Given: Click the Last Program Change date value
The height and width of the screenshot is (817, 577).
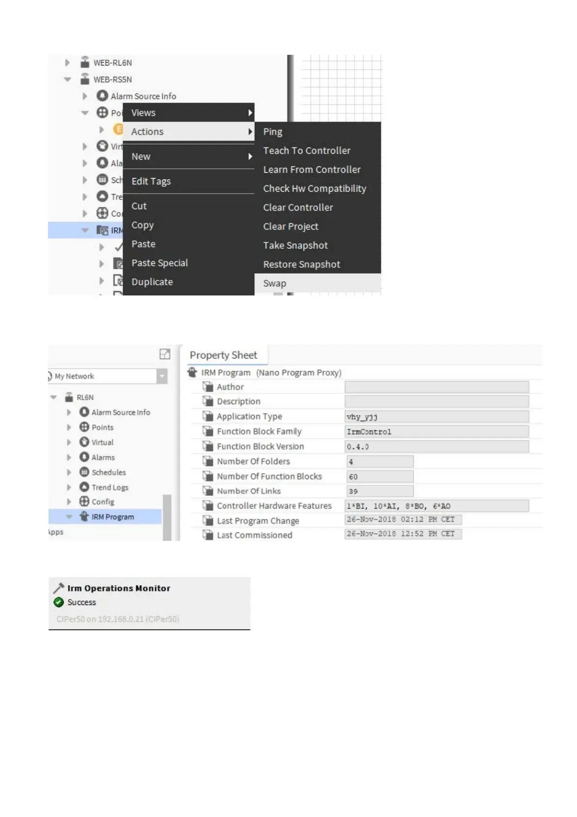Looking at the screenshot, I should [x=403, y=520].
